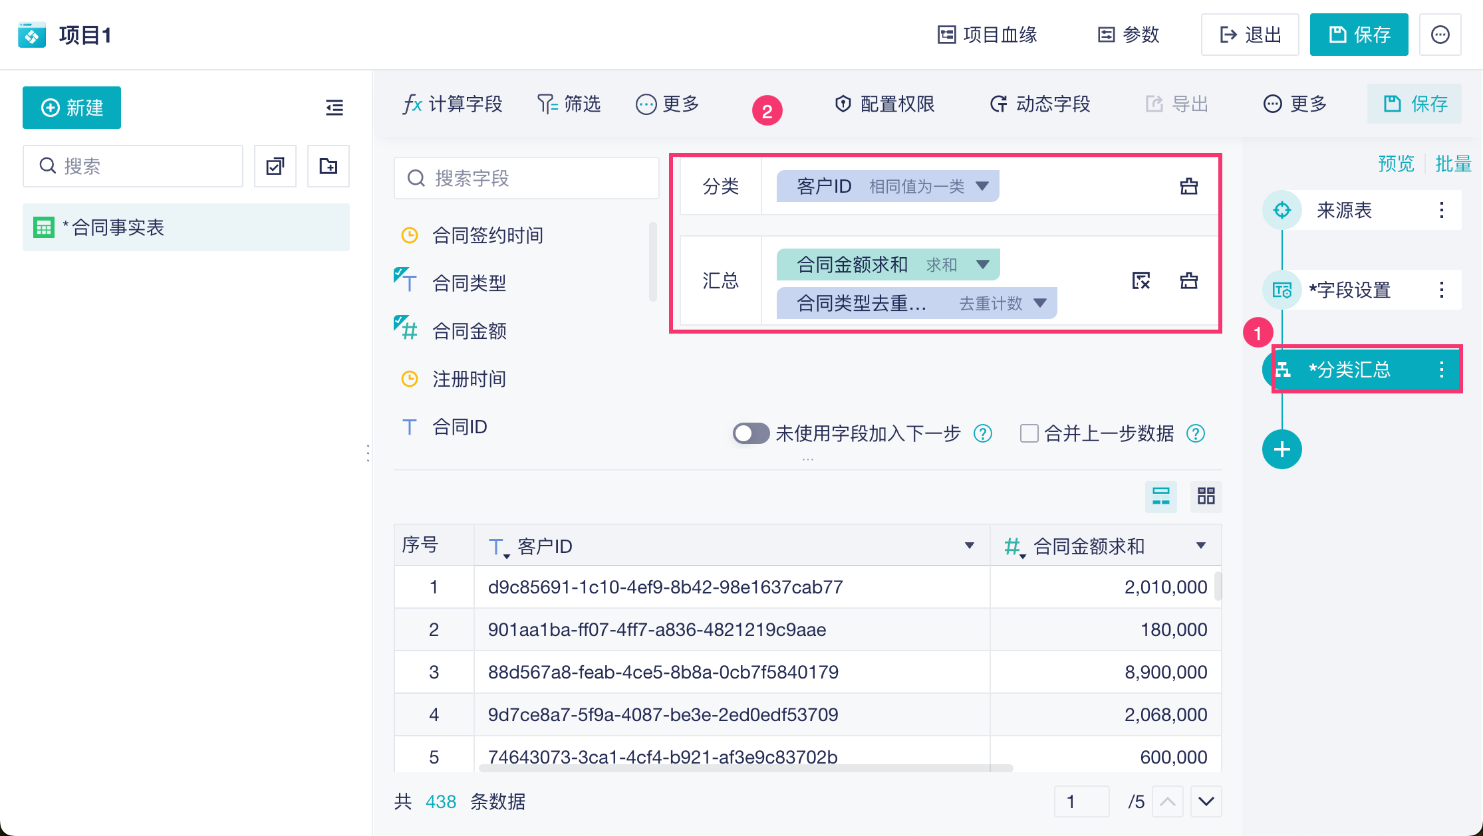Open the top-right more options circle icon
This screenshot has height=836, width=1483.
pos(1440,35)
